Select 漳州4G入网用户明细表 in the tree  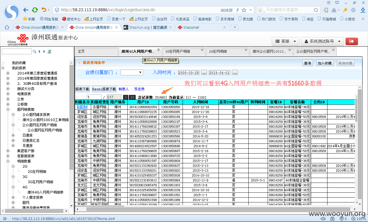[45, 192]
